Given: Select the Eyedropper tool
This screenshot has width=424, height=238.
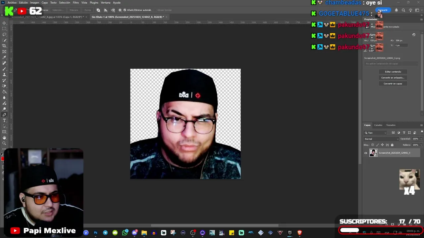Looking at the screenshot, I should point(4,57).
